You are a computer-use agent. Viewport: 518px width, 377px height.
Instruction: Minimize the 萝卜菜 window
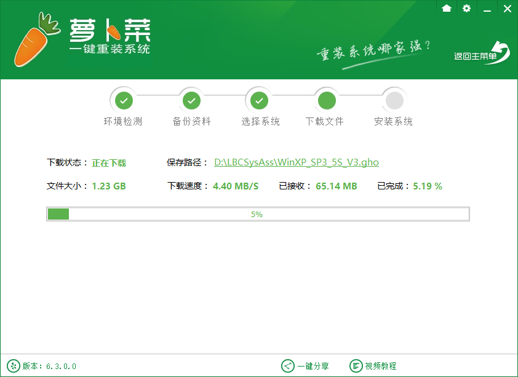click(x=487, y=9)
